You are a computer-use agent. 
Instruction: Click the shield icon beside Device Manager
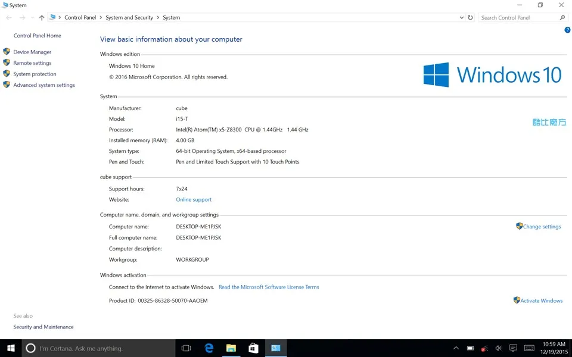[7, 52]
